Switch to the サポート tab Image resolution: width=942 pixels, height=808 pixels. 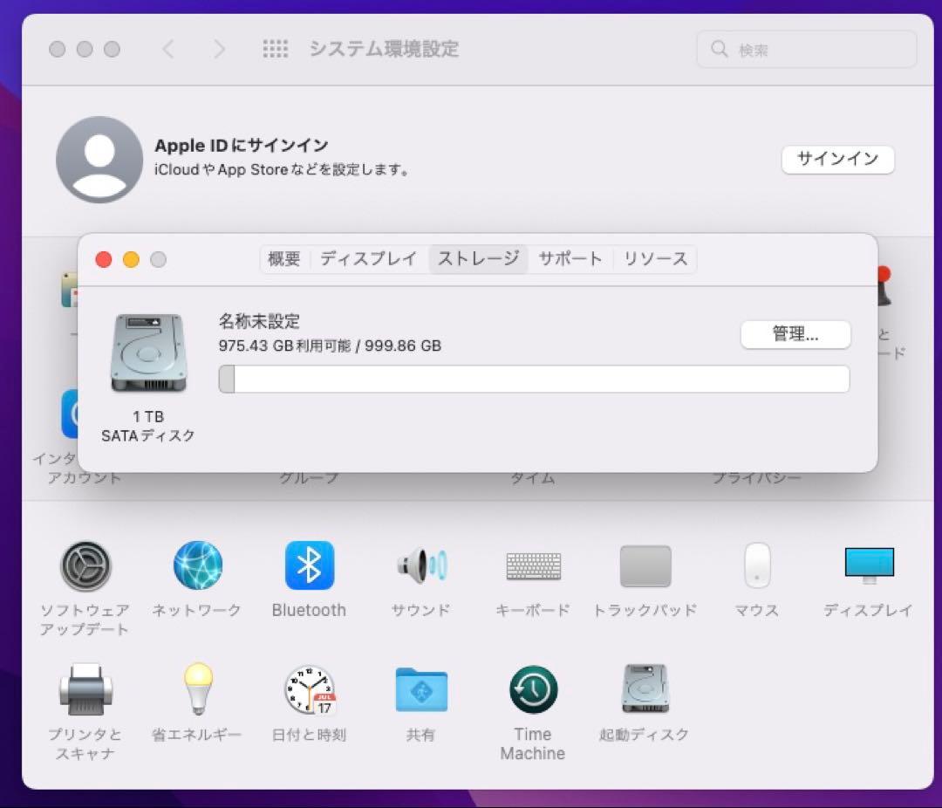pyautogui.click(x=570, y=258)
